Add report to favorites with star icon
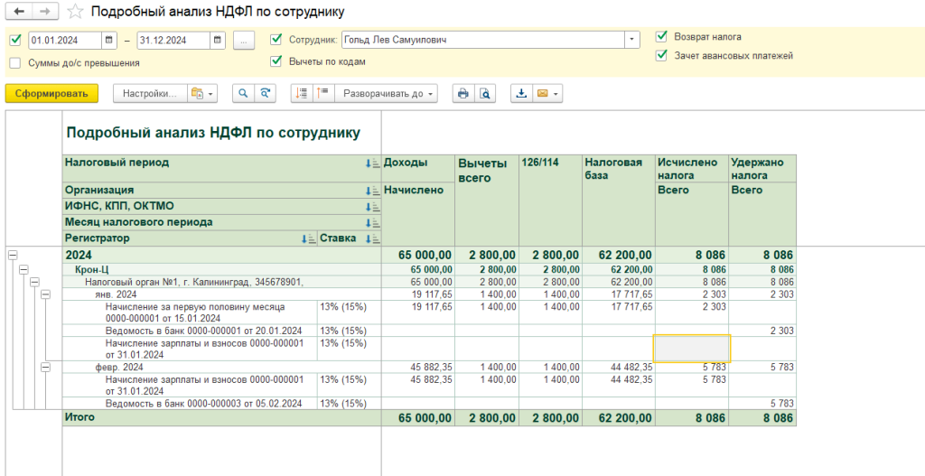Image resolution: width=925 pixels, height=476 pixels. click(76, 12)
